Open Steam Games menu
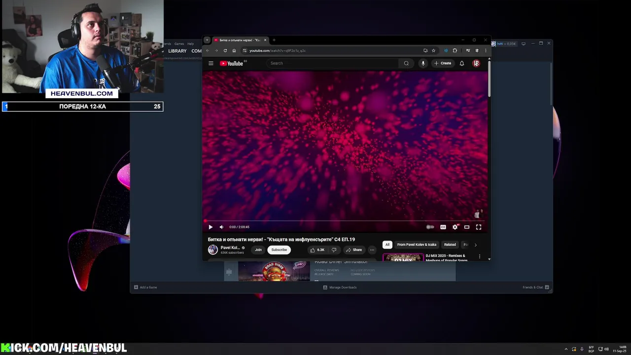This screenshot has height=355, width=631. tap(179, 43)
